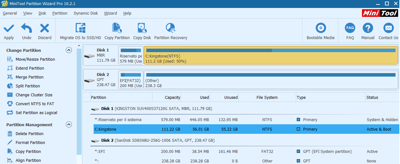Viewport: 400px width, 164px height.
Task: Open the Partition menu
Action: (x=60, y=13)
